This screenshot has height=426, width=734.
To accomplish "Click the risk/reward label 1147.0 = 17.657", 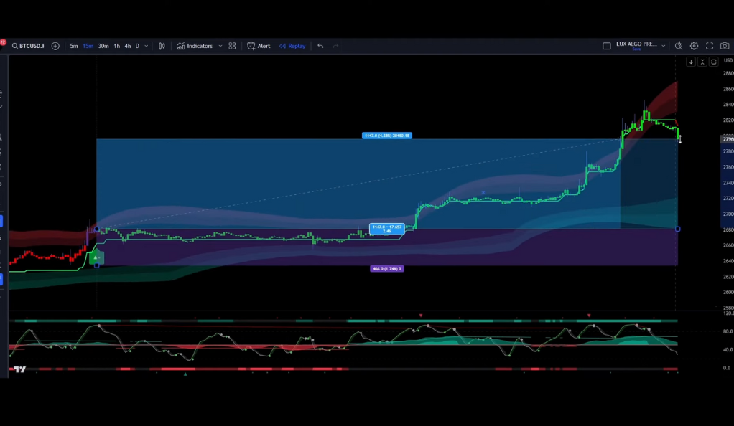I will tap(386, 229).
